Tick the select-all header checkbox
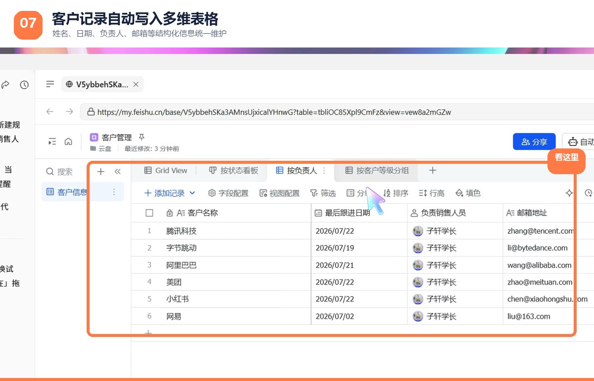The width and height of the screenshot is (594, 381). 149,213
